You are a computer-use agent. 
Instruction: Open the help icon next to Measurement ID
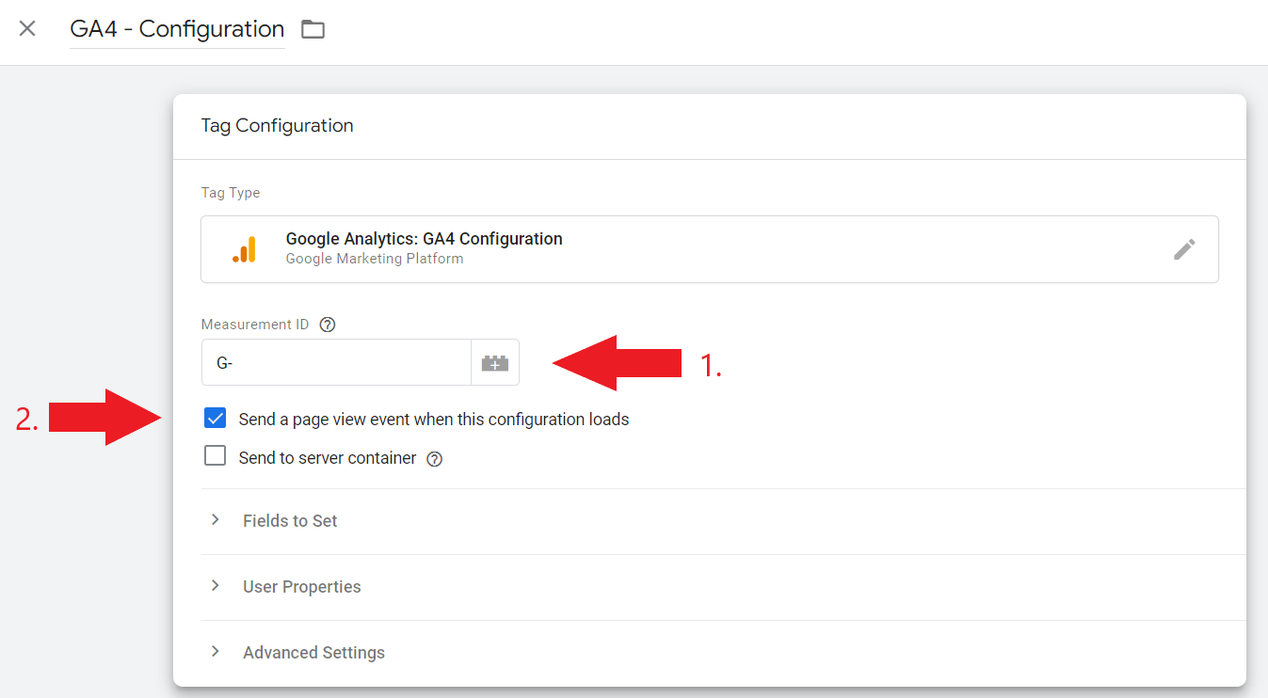pos(328,325)
